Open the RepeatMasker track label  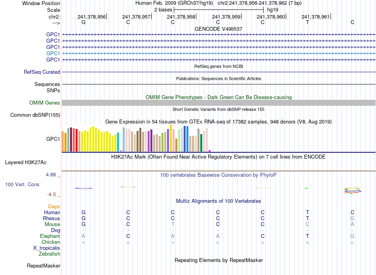click(44, 266)
